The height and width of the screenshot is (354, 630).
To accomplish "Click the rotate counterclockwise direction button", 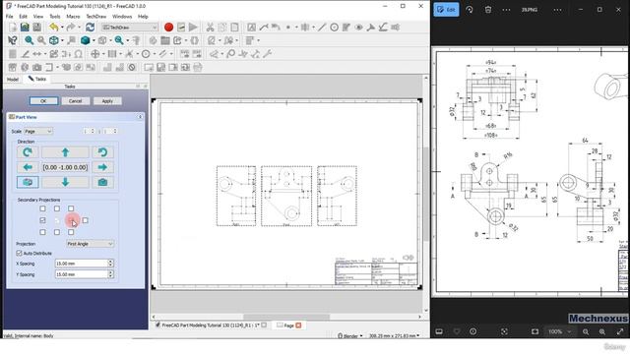I will point(102,152).
